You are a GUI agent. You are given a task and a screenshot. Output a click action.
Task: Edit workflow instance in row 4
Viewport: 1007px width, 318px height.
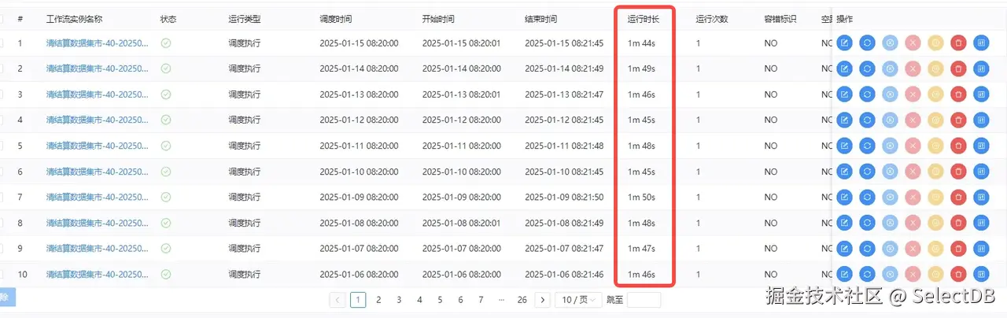[845, 120]
